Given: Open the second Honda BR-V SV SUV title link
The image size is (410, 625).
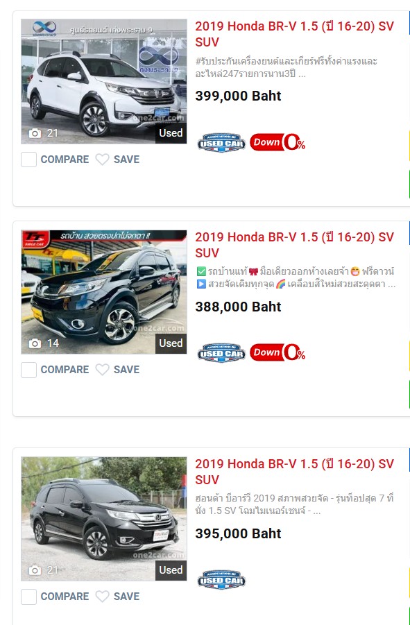Looking at the screenshot, I should tap(294, 245).
